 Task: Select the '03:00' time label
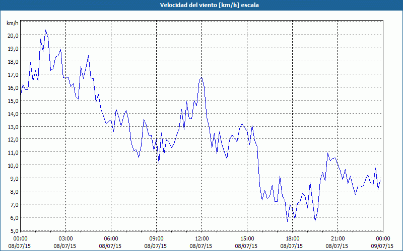(x=66, y=239)
